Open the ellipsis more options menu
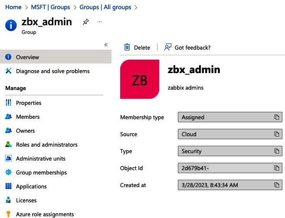 (100, 22)
